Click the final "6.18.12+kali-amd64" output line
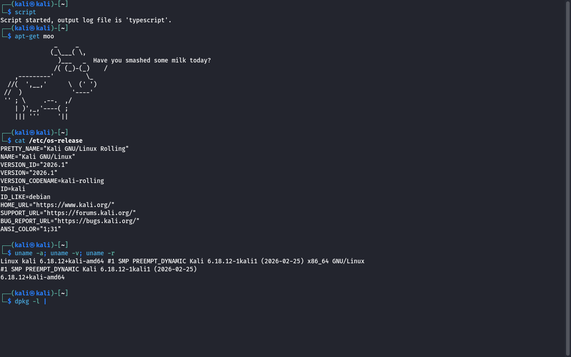The image size is (571, 357). point(32,277)
